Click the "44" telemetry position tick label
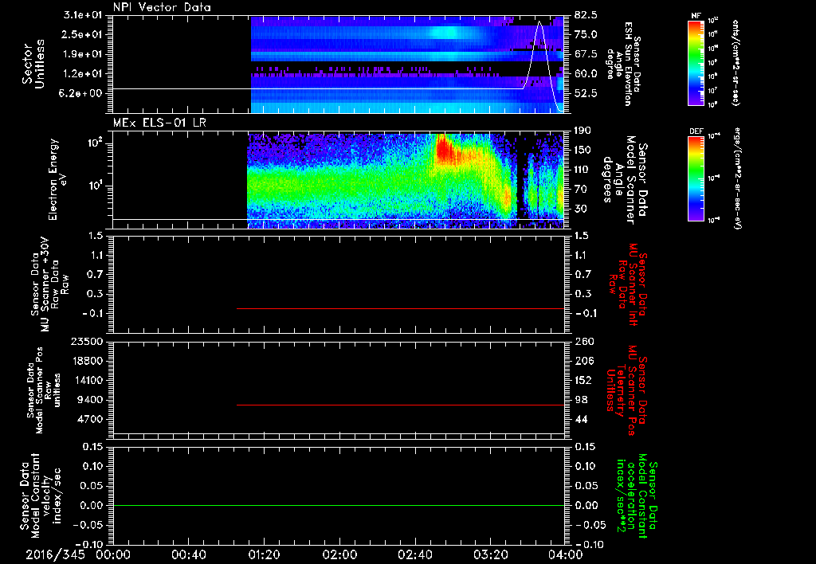Viewport: 816px width, 564px height. (x=580, y=419)
